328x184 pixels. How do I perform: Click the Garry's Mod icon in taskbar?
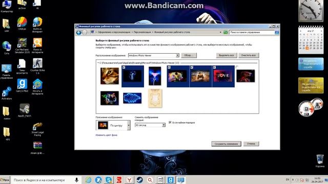click(x=171, y=180)
